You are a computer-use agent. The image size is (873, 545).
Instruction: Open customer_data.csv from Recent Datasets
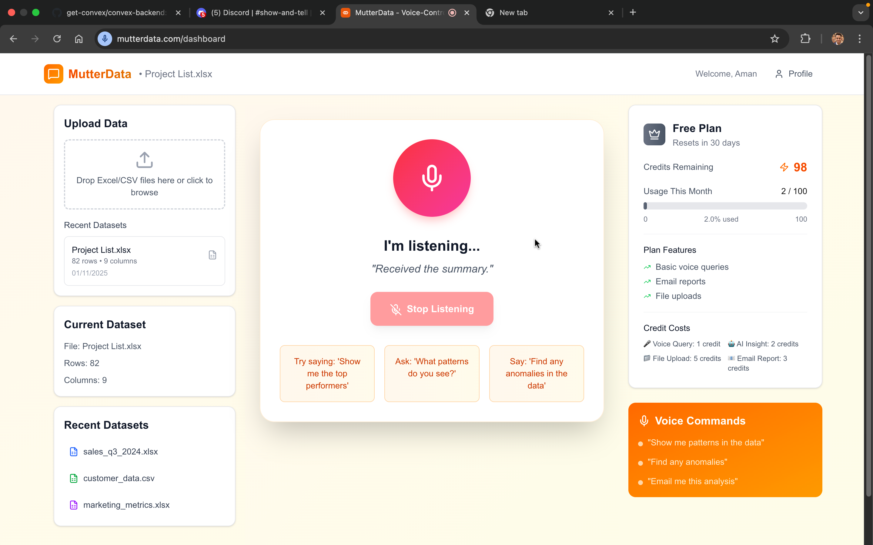(119, 478)
